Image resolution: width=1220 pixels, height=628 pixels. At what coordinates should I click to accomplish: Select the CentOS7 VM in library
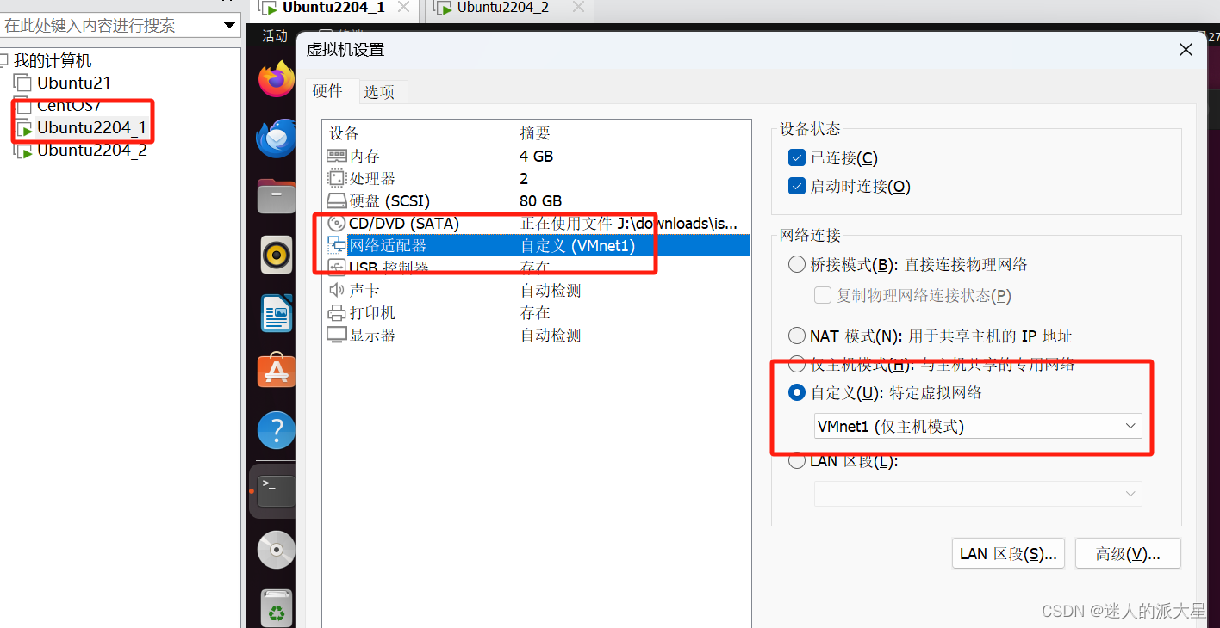coord(69,106)
